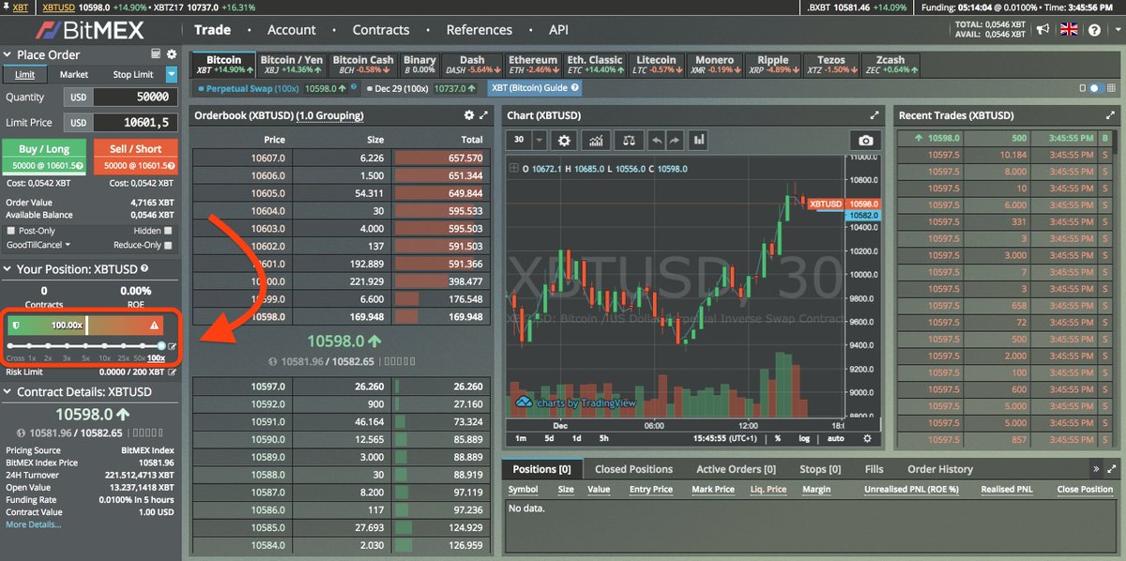Select the Market order tab
Screen dimensions: 1126x561
(74, 74)
